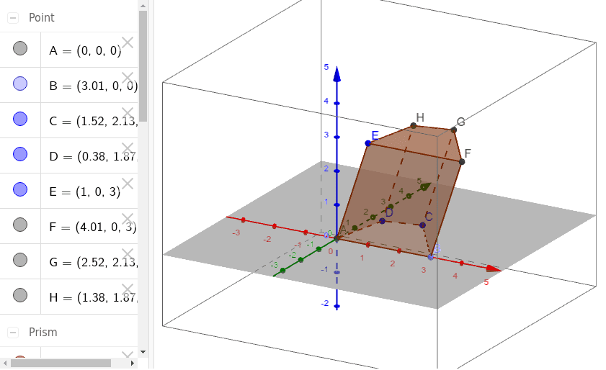Image resolution: width=606 pixels, height=370 pixels.
Task: Click the vertical scrollbar thumb
Action: 143,66
